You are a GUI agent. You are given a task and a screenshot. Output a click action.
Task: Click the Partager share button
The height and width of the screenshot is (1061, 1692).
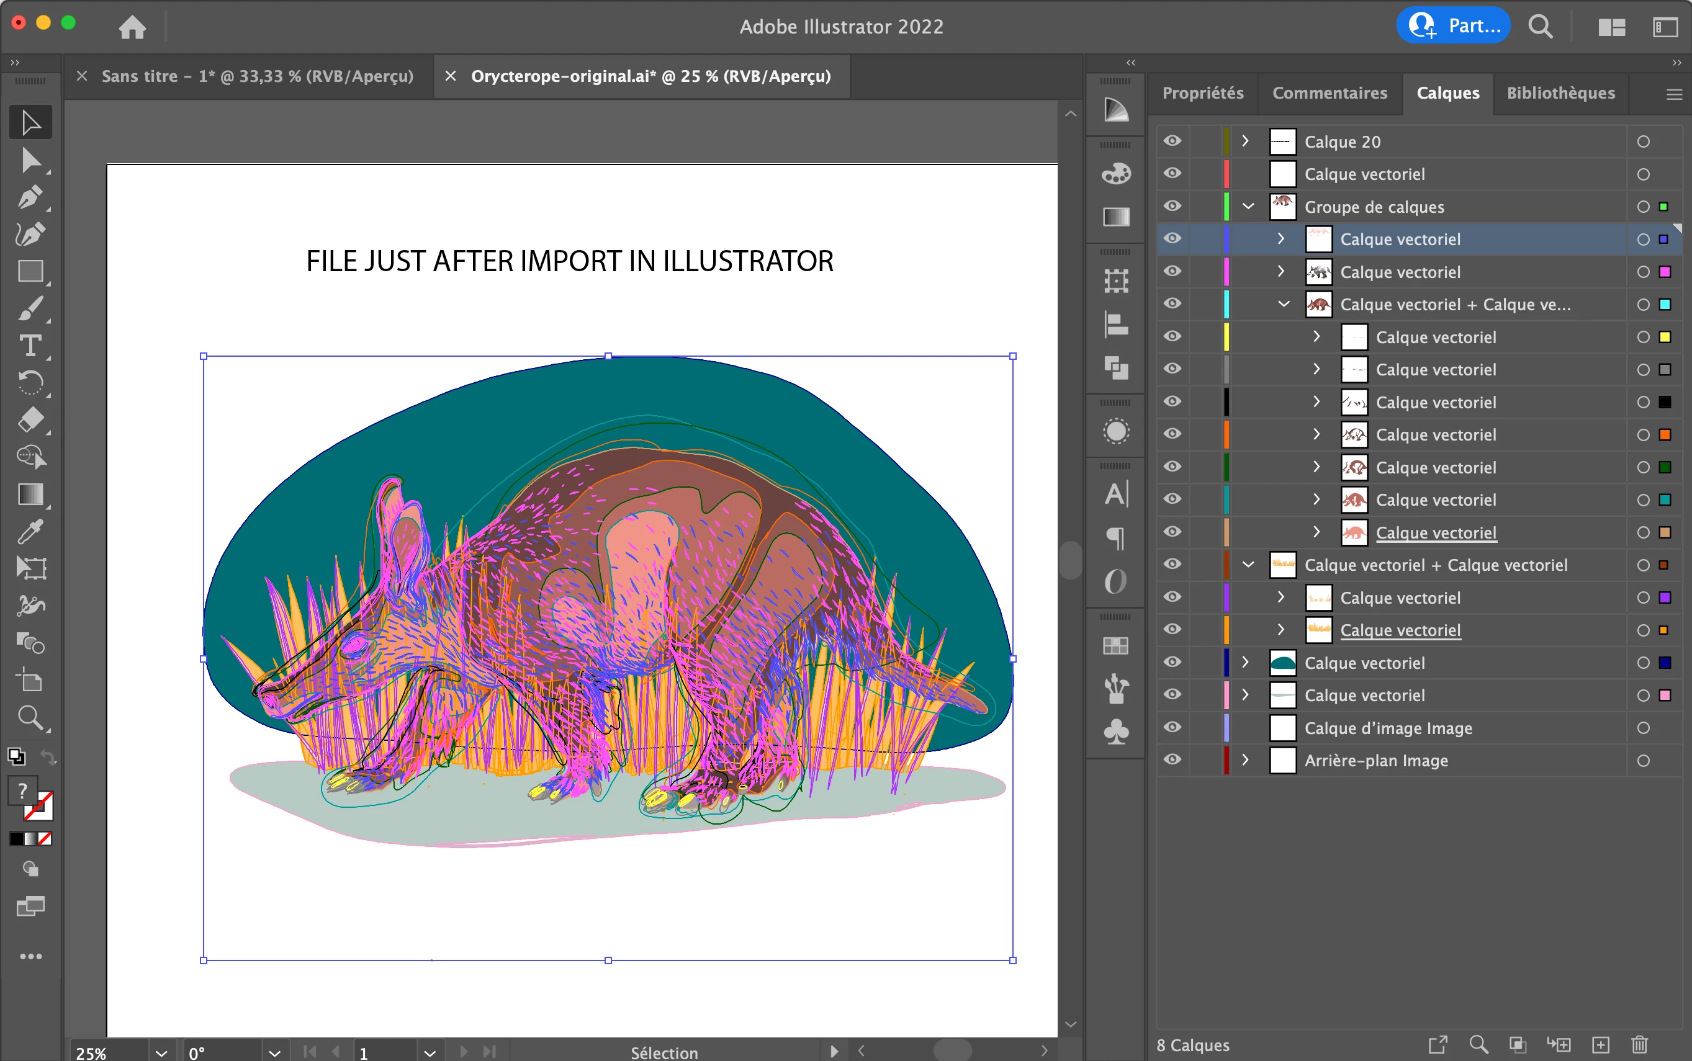(x=1452, y=26)
